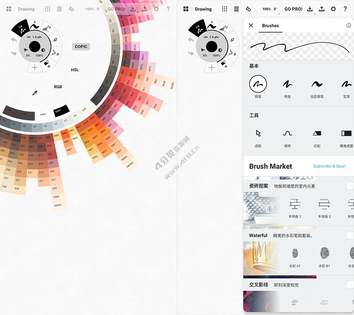This screenshot has width=354, height=315.
Task: Tick the checkbox for 瓷砖图案 brush pack
Action: 350,186
